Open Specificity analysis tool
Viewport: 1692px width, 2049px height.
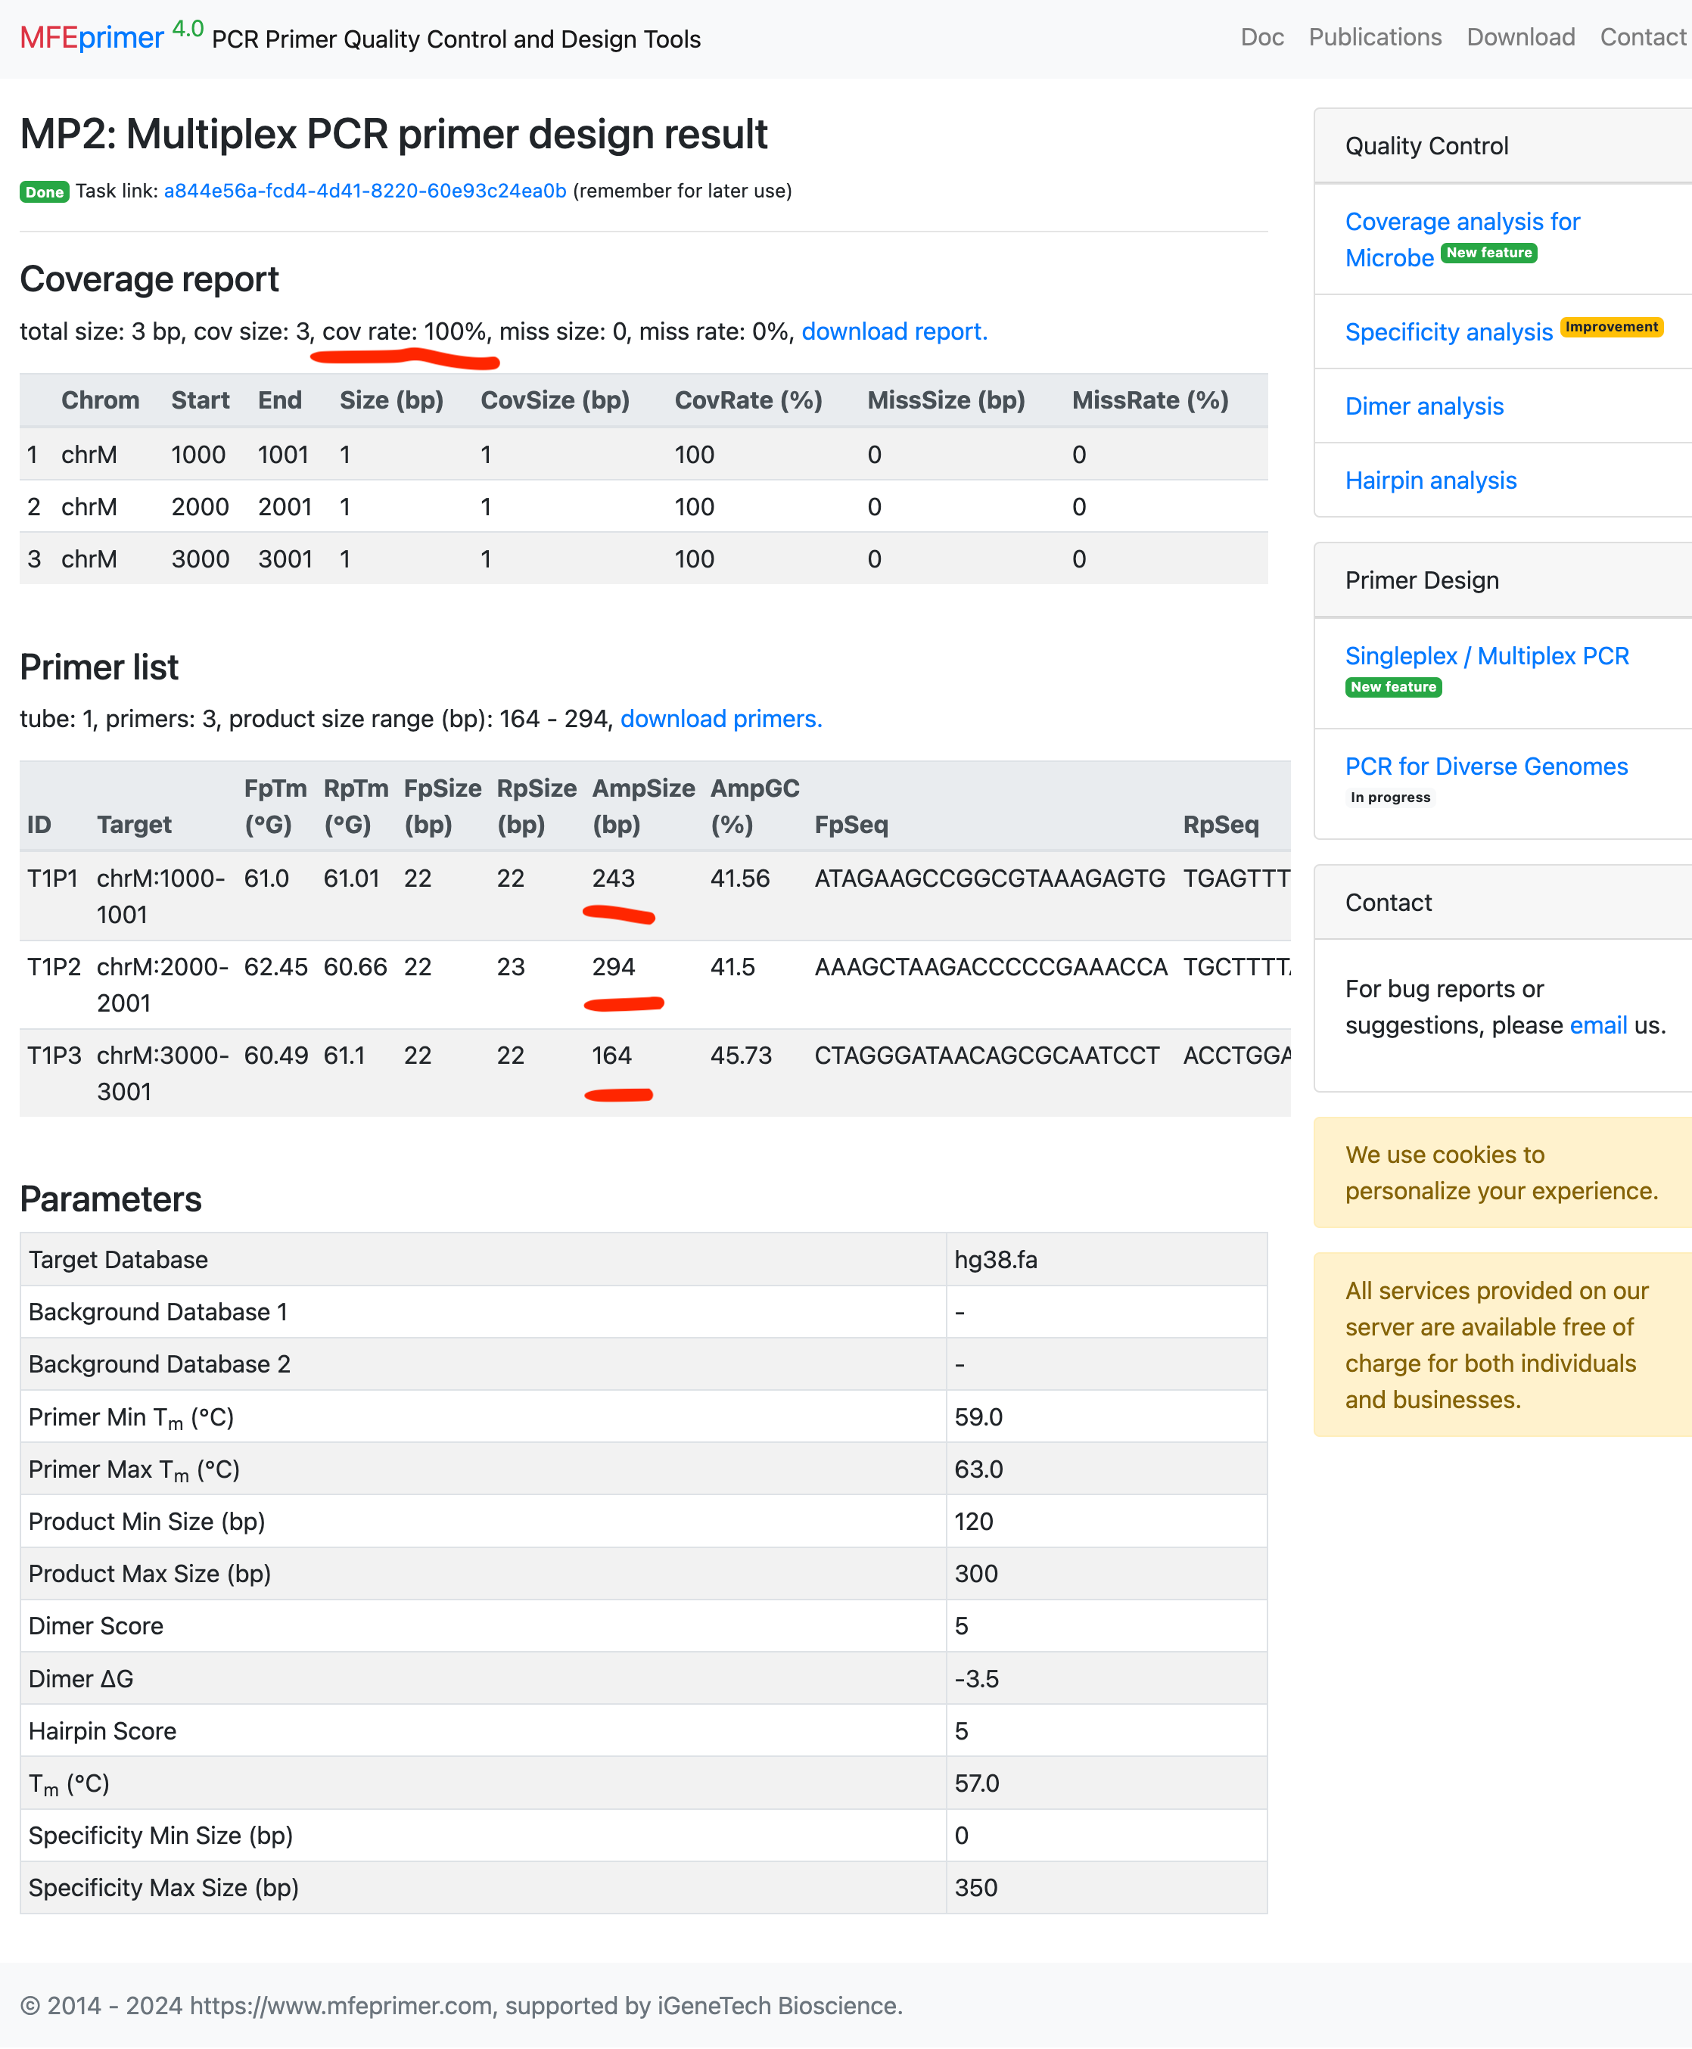[1448, 332]
